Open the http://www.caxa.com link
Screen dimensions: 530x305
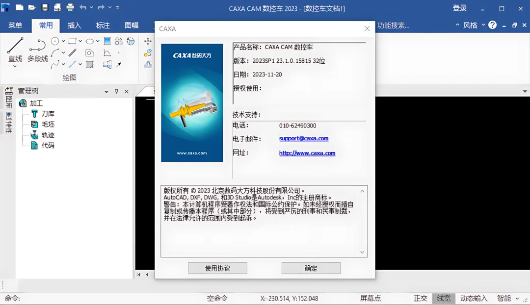pos(307,153)
